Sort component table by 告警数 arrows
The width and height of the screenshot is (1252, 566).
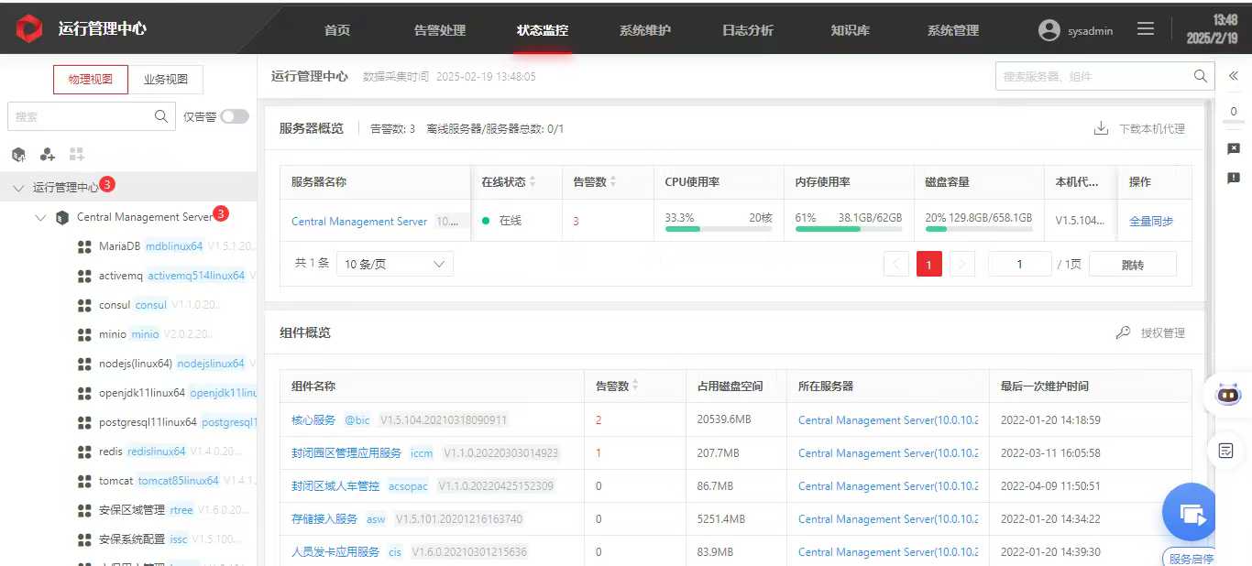(x=635, y=386)
